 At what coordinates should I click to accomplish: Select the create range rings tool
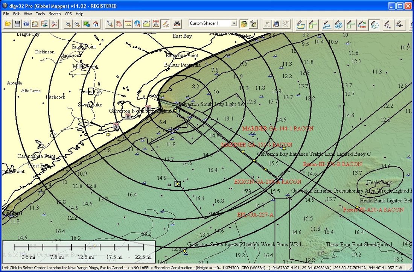pos(374,24)
